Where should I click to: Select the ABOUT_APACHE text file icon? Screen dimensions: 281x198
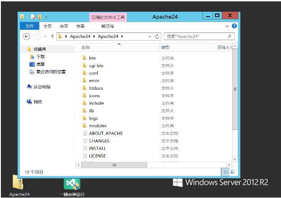(85, 133)
